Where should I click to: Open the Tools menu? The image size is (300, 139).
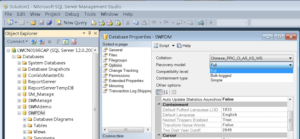[x=90, y=14]
